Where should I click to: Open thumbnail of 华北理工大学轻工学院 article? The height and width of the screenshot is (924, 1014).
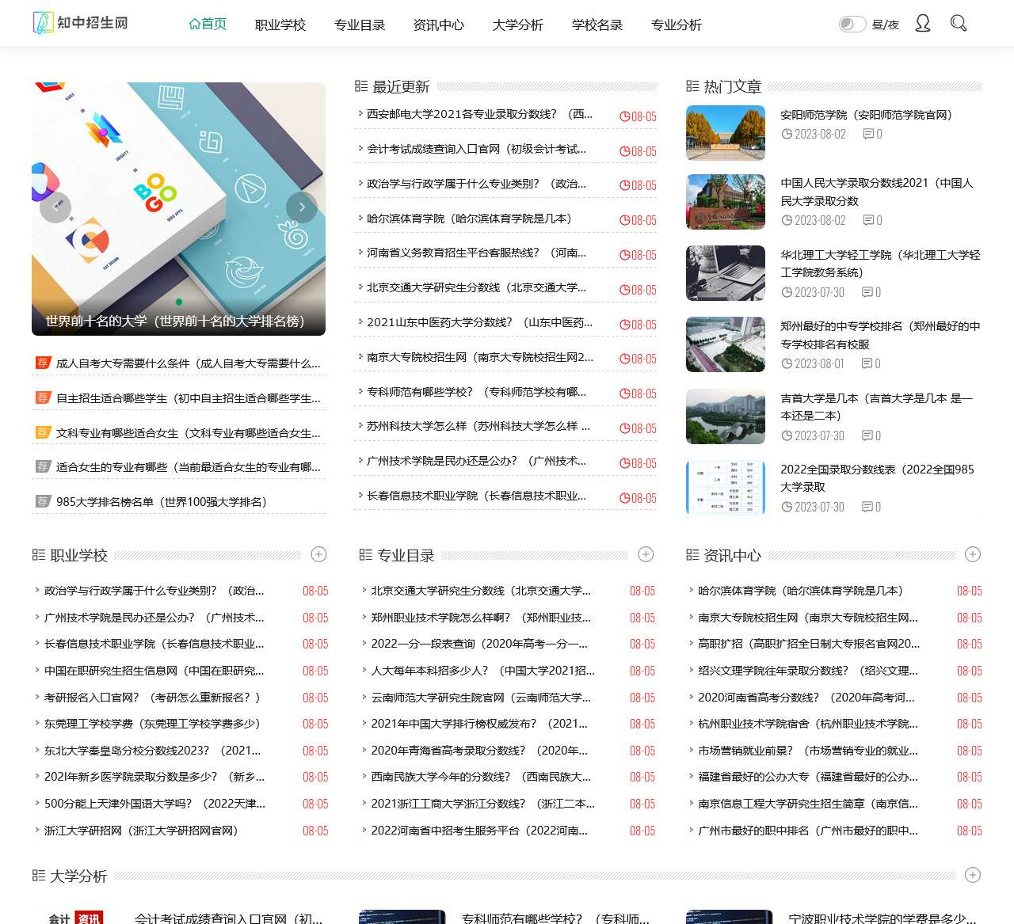[x=726, y=273]
